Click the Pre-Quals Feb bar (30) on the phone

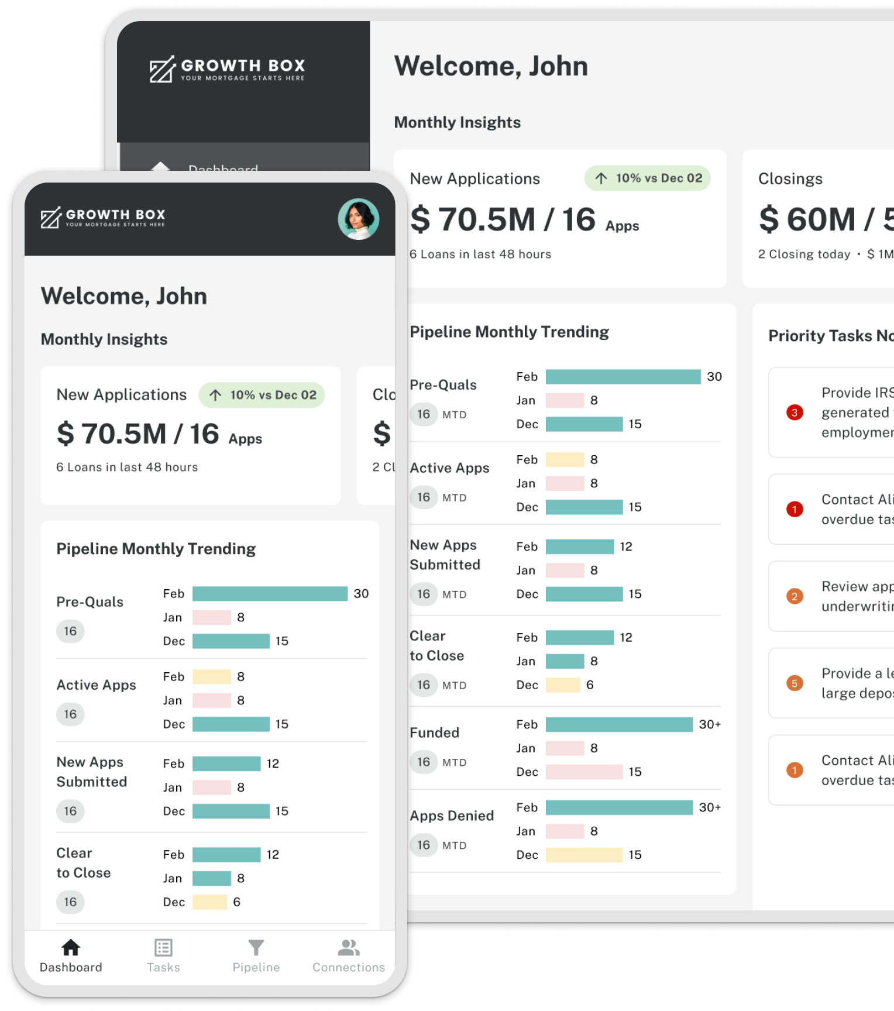270,594
